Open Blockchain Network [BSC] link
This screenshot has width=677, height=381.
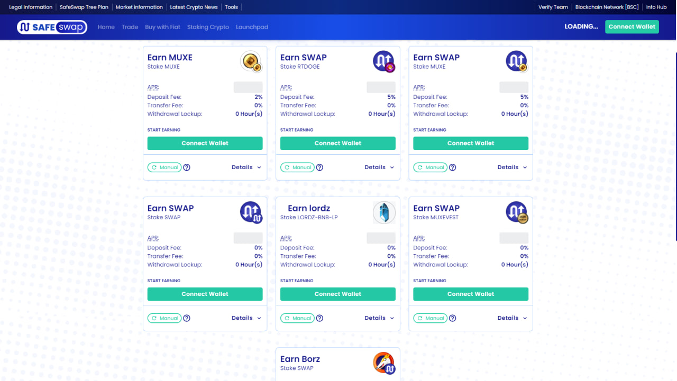(607, 7)
